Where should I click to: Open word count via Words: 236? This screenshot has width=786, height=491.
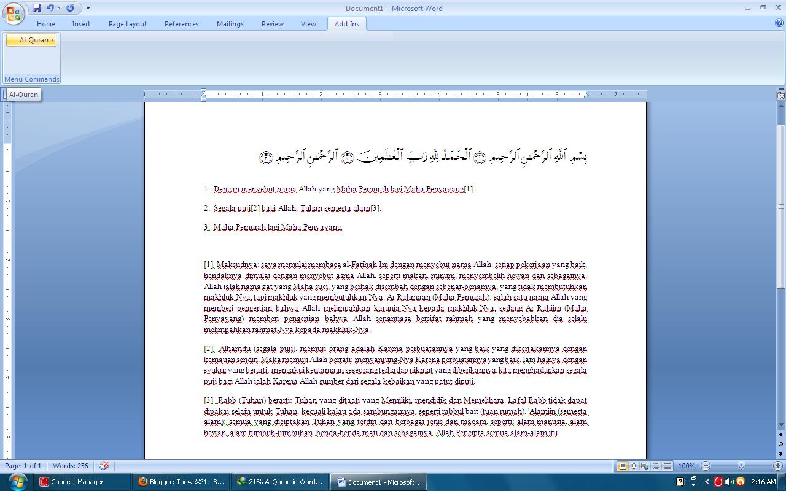click(70, 466)
